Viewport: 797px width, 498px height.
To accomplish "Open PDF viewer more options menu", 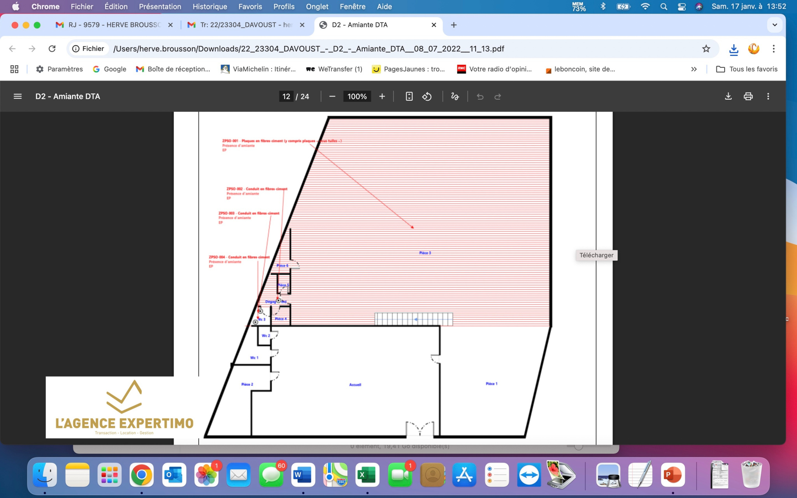I will [x=768, y=96].
